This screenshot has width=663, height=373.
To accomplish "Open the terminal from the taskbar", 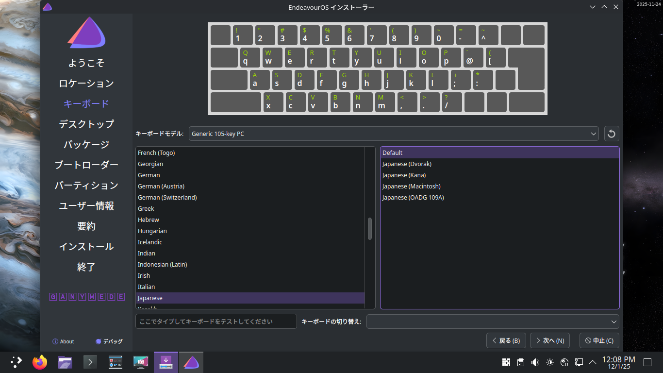I will 90,362.
